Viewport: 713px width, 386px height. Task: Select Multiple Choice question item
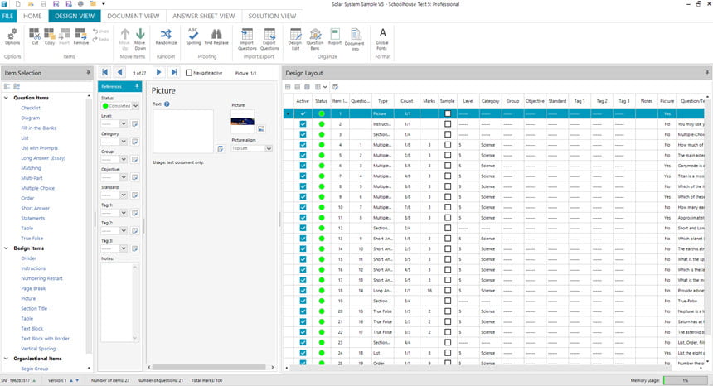[x=38, y=188]
